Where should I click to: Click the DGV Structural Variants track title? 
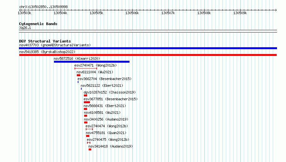tap(45, 41)
